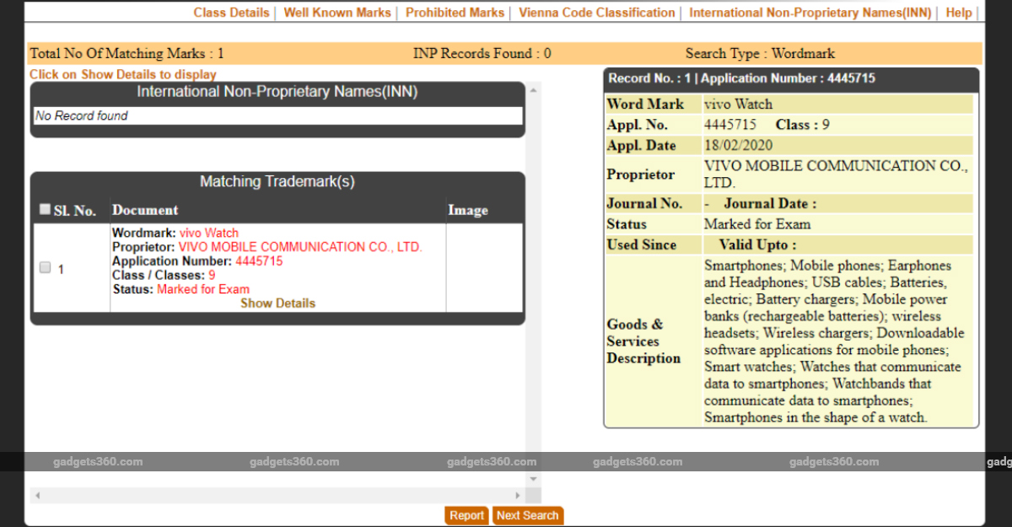Click the vertical scrollbar up arrow
Viewport: 1012px width, 527px height.
[x=533, y=89]
